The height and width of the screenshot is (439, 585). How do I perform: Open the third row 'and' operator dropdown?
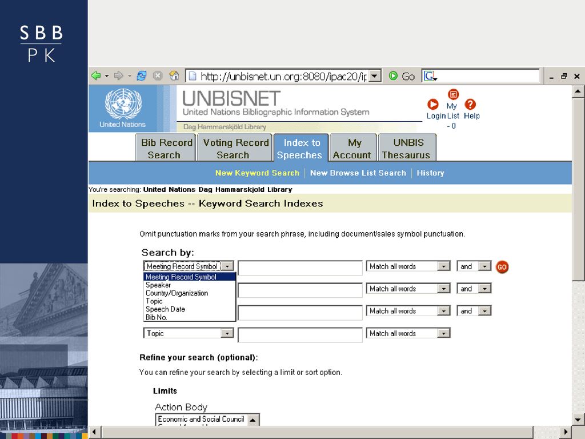[x=484, y=311]
